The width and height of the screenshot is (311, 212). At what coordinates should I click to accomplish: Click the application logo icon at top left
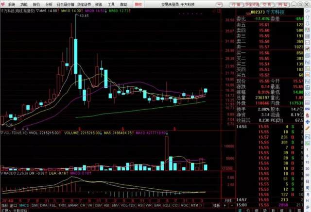3,4
